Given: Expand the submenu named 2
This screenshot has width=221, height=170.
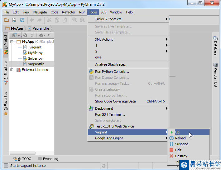Looking at the screenshot, I should click(128, 51).
